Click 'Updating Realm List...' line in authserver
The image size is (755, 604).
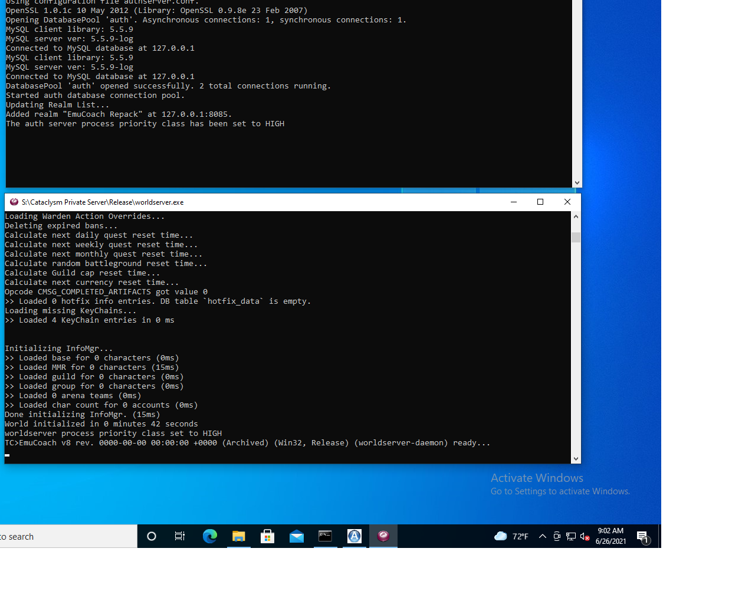click(57, 105)
